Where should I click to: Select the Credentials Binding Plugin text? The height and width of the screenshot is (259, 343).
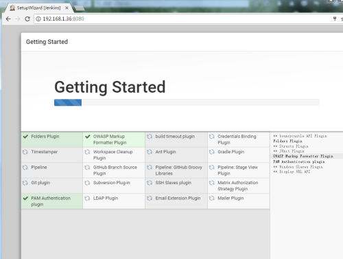[237, 139]
